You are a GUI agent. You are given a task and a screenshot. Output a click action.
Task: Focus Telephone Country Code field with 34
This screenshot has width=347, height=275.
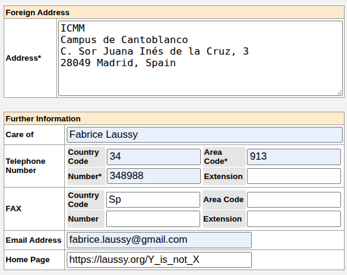[x=153, y=157]
